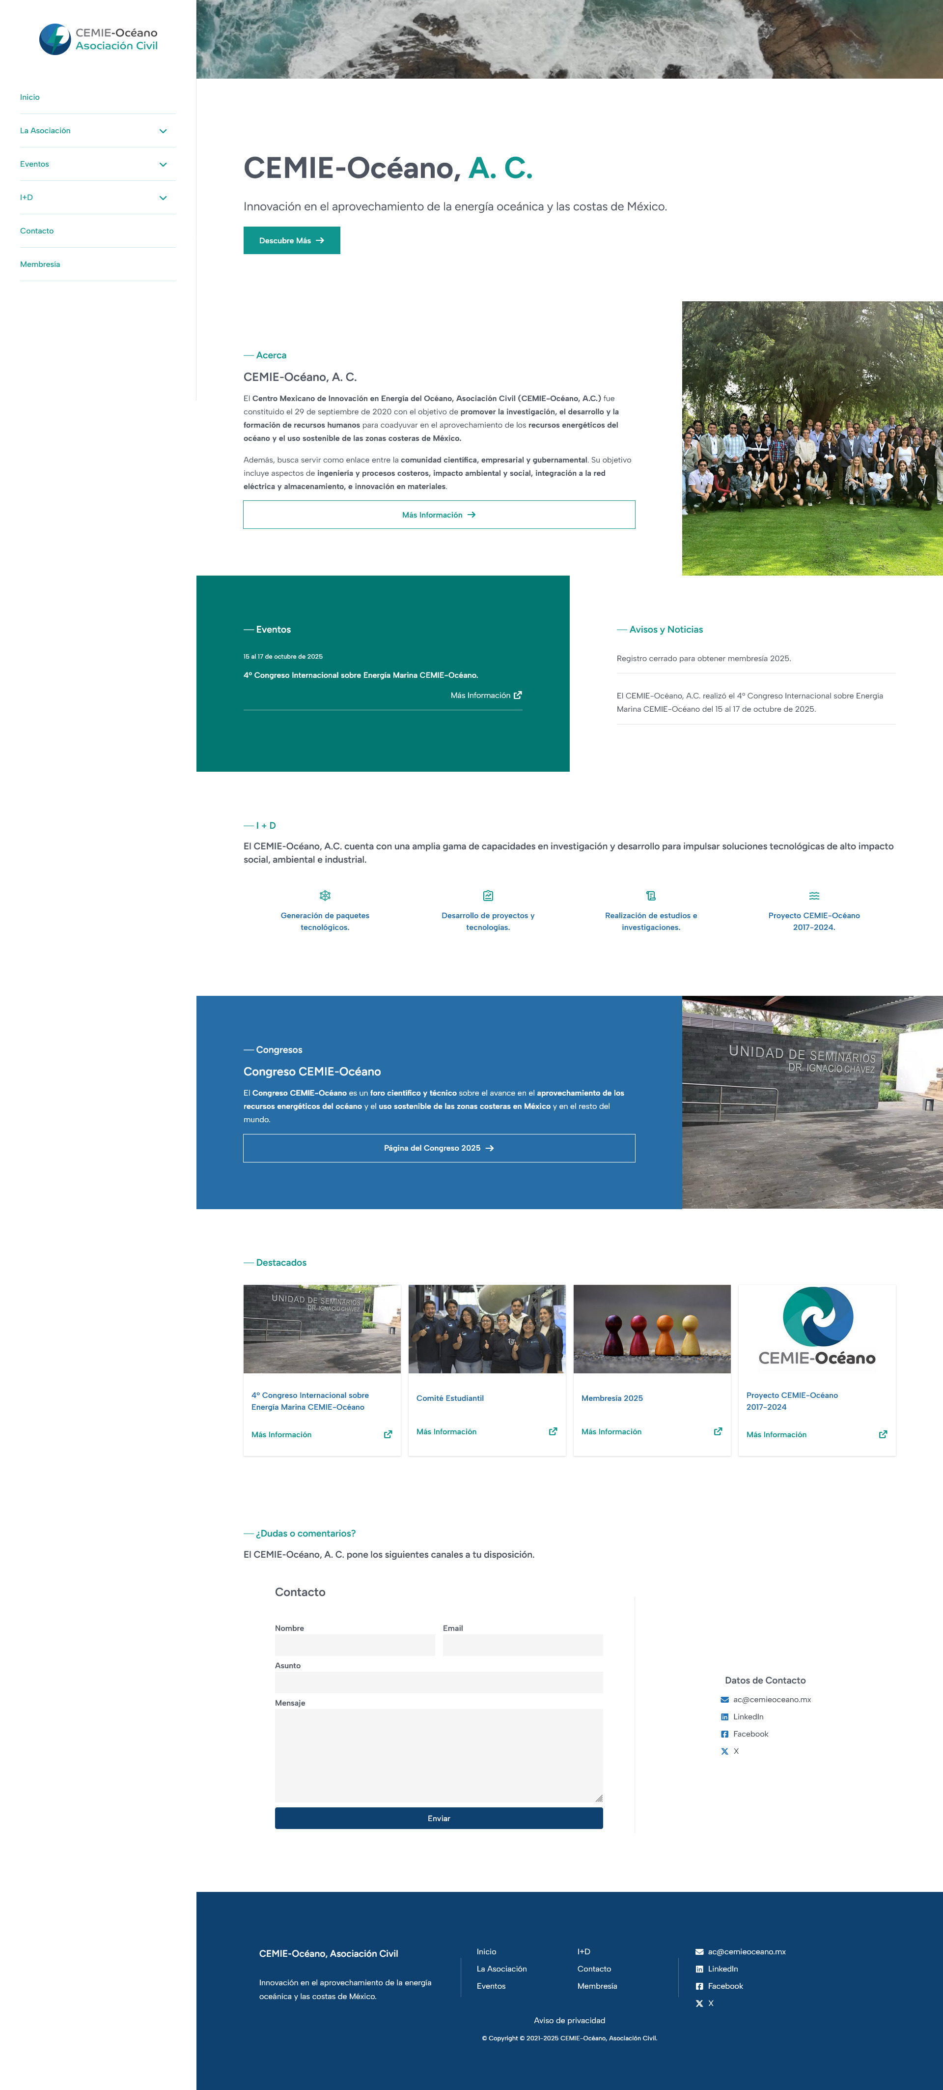
Task: Click the chart icon above Desarrollo de proyectos
Action: 488,896
